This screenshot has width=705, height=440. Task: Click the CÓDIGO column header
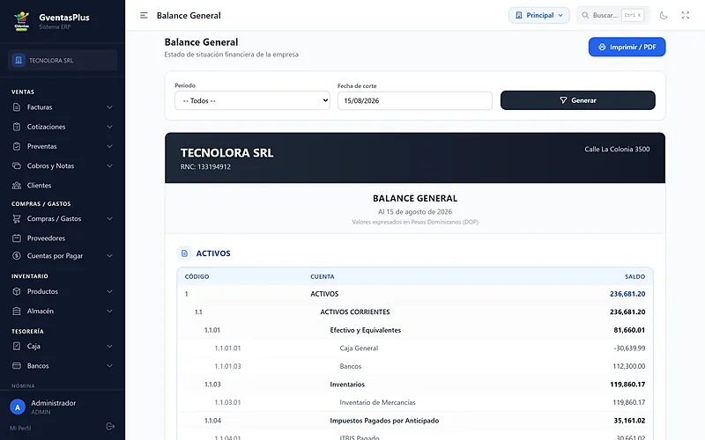[197, 276]
